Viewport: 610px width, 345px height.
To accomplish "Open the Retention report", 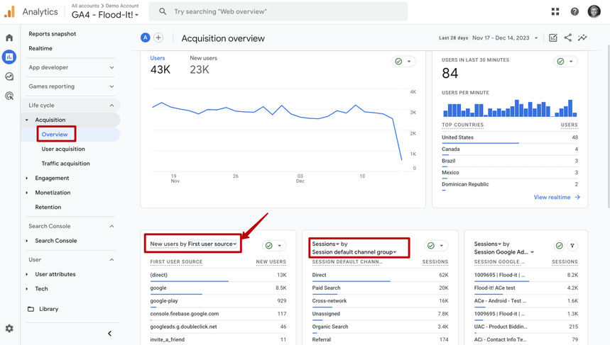I will 48,208.
